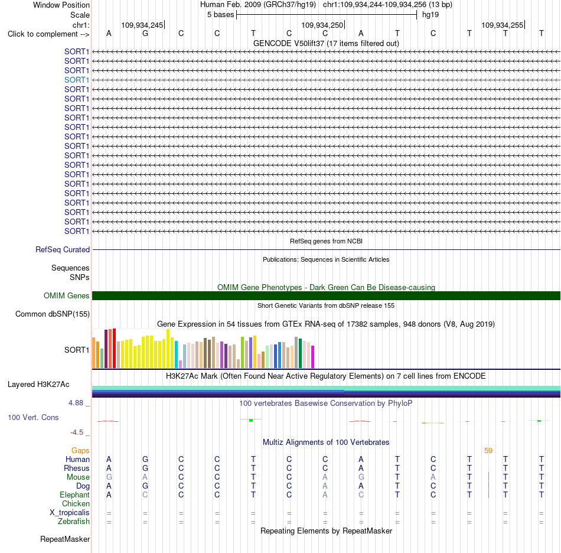Click the SNPs track label
Viewport: 561px width, 553px height.
tap(80, 278)
